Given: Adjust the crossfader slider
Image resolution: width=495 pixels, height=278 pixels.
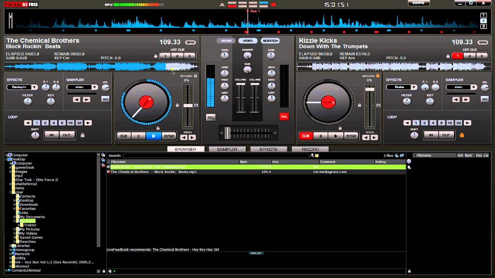Looking at the screenshot, I should pyautogui.click(x=228, y=133).
